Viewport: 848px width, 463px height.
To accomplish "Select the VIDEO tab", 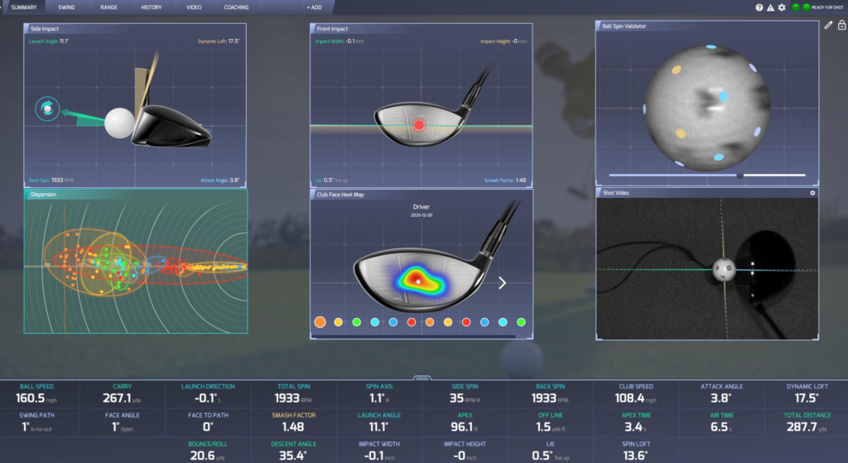I will click(194, 7).
